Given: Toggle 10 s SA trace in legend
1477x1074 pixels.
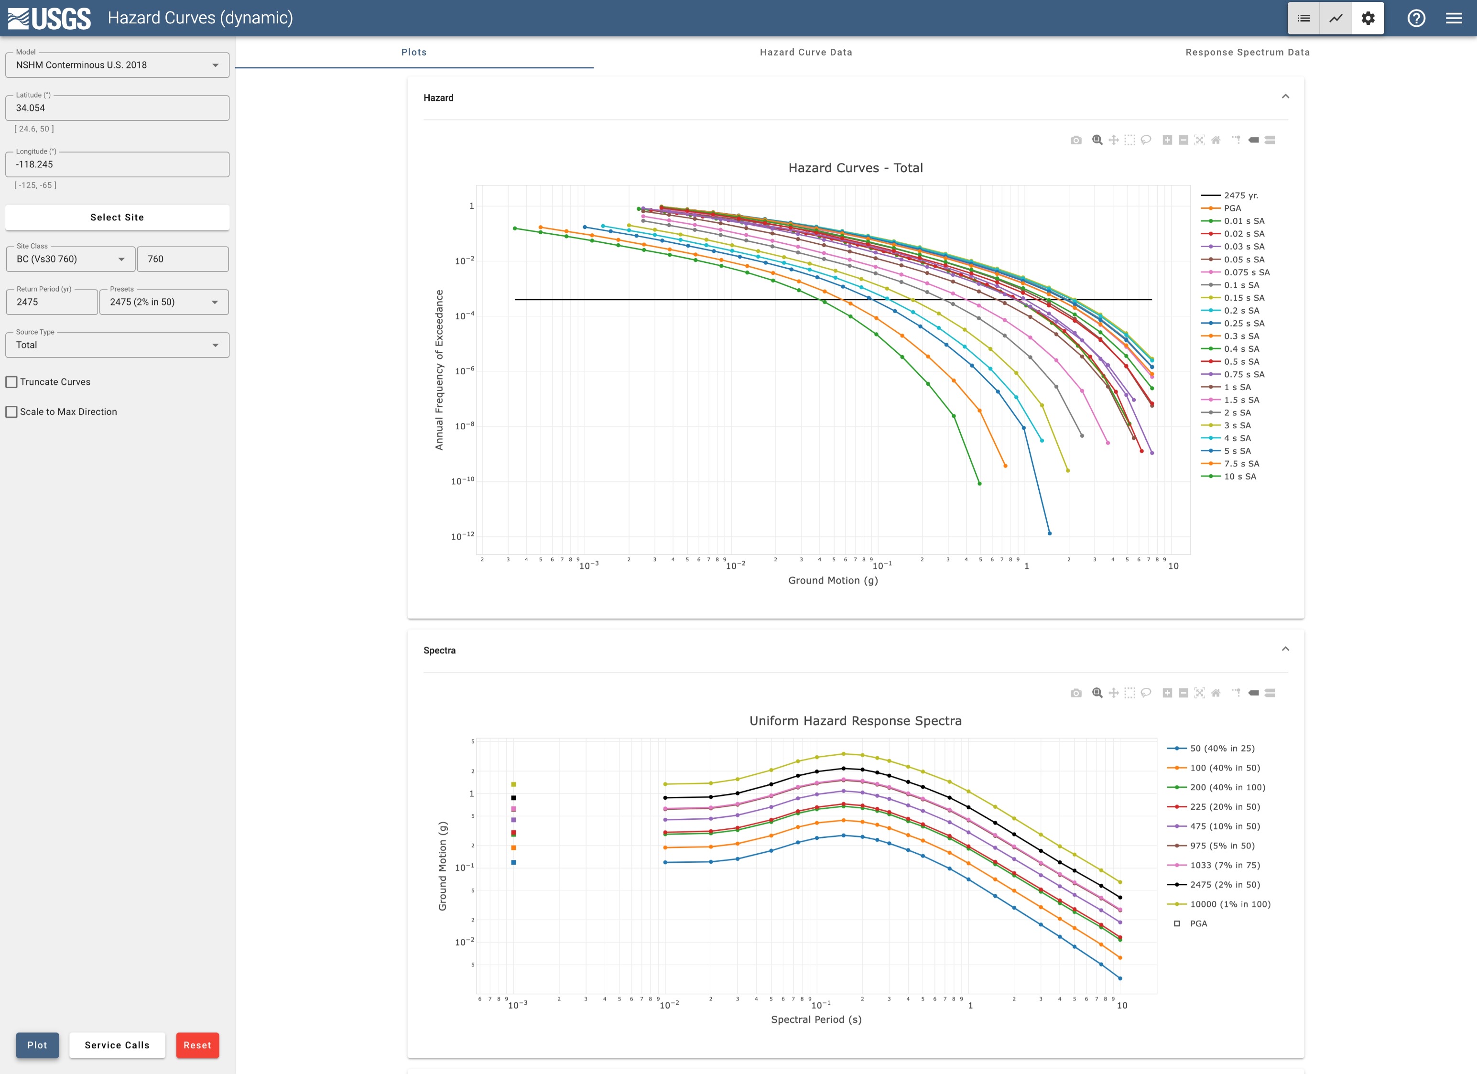Looking at the screenshot, I should pyautogui.click(x=1229, y=477).
